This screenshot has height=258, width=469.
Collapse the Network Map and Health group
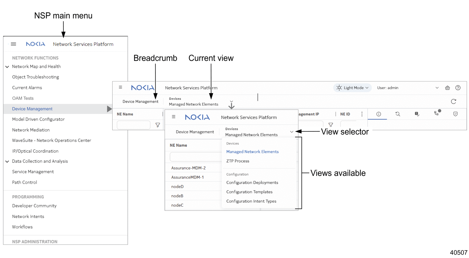click(x=7, y=67)
